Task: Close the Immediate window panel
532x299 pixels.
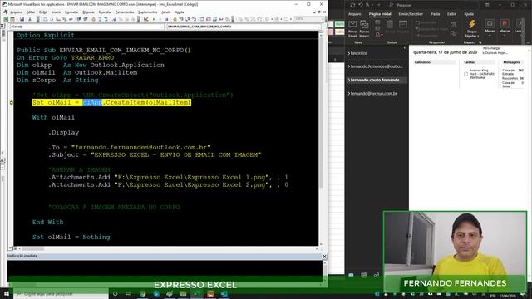Action: click(324, 257)
